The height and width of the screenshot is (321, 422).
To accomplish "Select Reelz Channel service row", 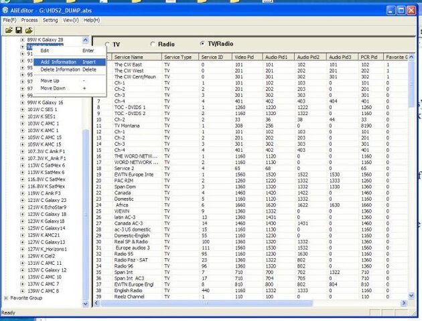I will tap(251, 296).
